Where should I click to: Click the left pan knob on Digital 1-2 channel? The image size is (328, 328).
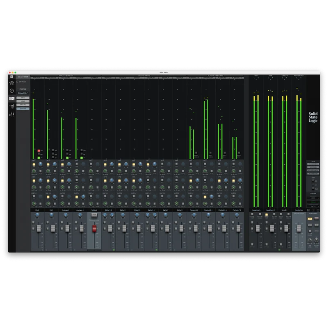pyautogui.click(x=105, y=215)
